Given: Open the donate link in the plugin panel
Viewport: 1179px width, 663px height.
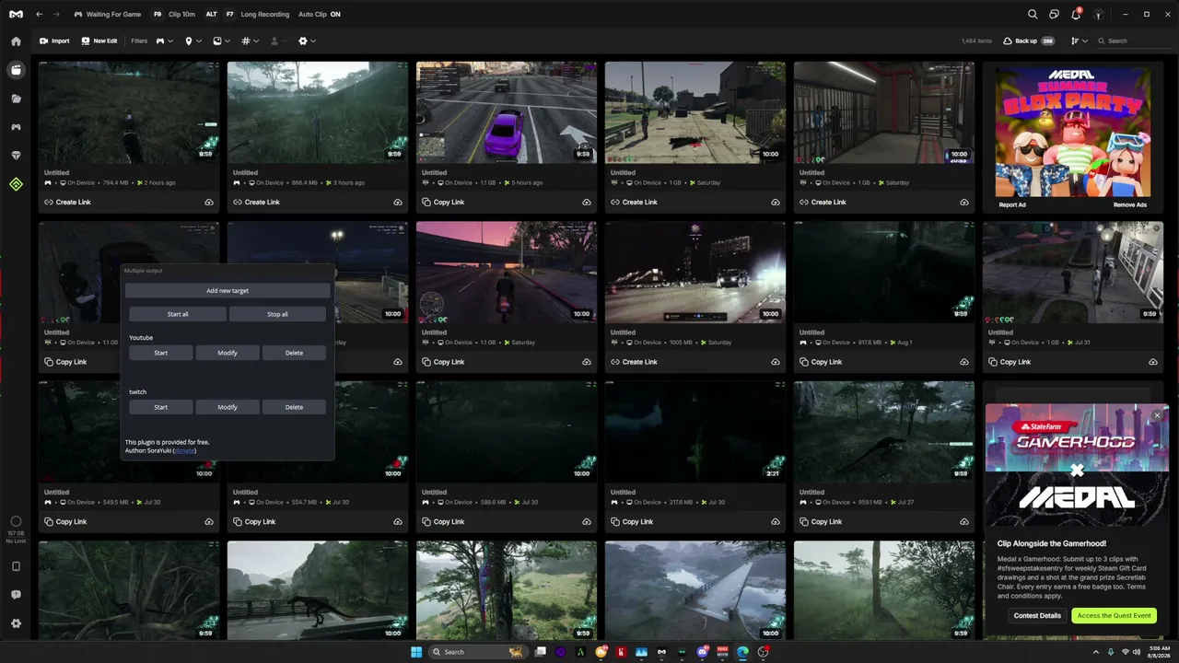Looking at the screenshot, I should pos(184,450).
